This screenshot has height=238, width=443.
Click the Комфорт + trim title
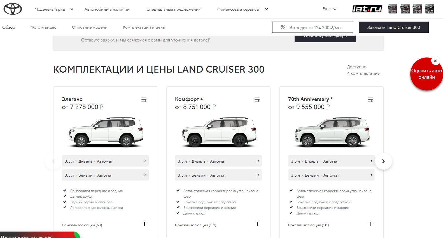189,99
